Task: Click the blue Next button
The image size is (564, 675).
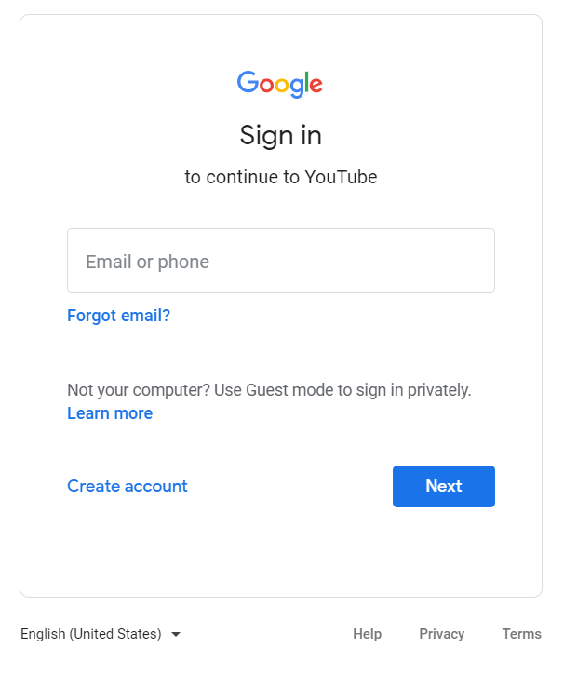Action: coord(444,486)
